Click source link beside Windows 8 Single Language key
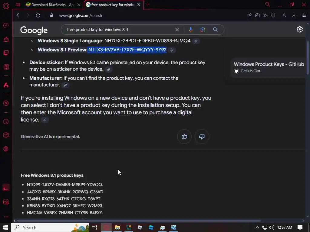This screenshot has width=310, height=232. coord(196,41)
